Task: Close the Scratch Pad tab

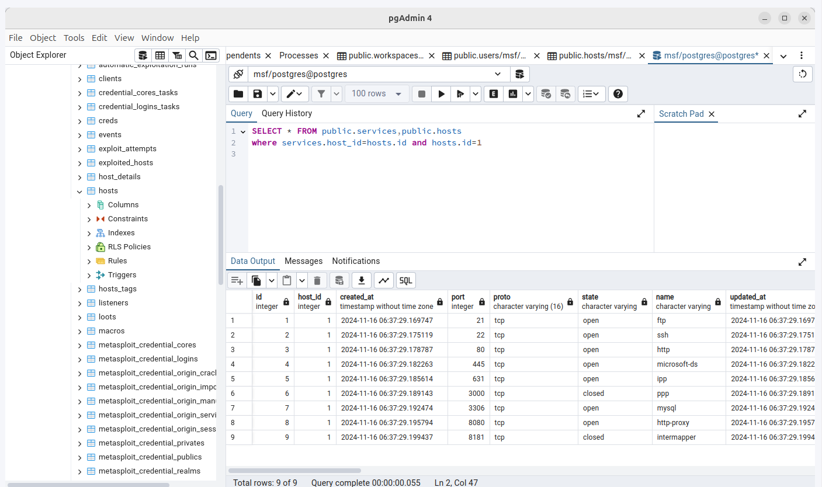Action: pyautogui.click(x=712, y=114)
